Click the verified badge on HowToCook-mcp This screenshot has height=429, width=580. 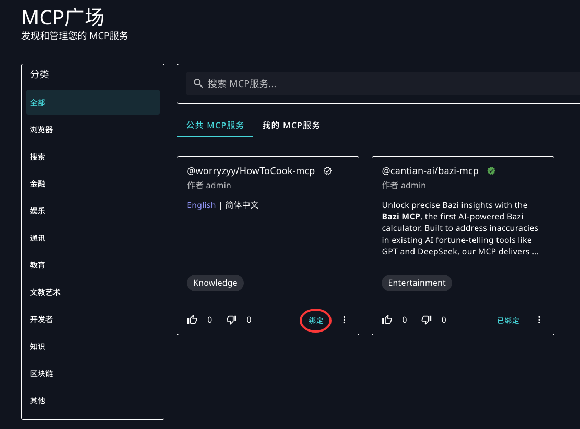[327, 170]
